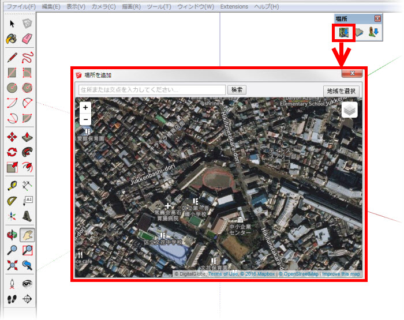
Task: Toggle terrain icon in 場所 toolbar
Action: [x=358, y=32]
